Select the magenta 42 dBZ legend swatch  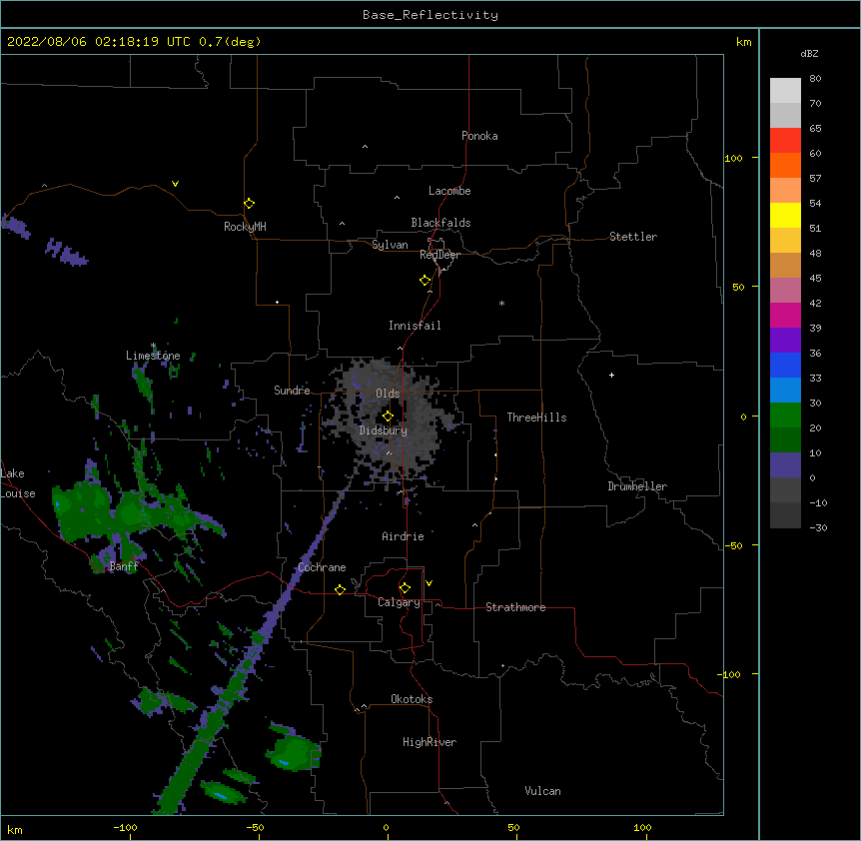(x=785, y=315)
